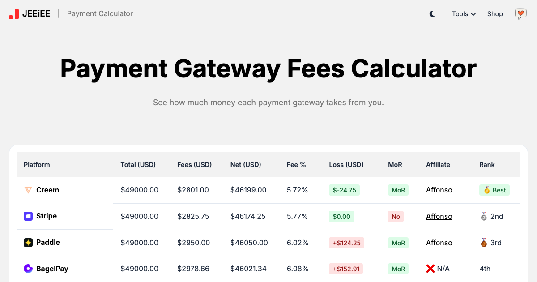Image resolution: width=537 pixels, height=282 pixels.
Task: Click the Paddle platform logo icon
Action: pyautogui.click(x=28, y=243)
